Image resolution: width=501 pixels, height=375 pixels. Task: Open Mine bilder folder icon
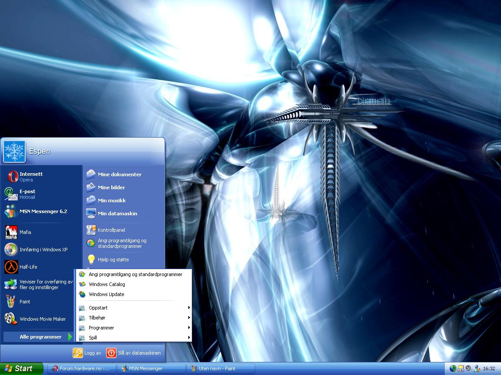click(x=91, y=187)
